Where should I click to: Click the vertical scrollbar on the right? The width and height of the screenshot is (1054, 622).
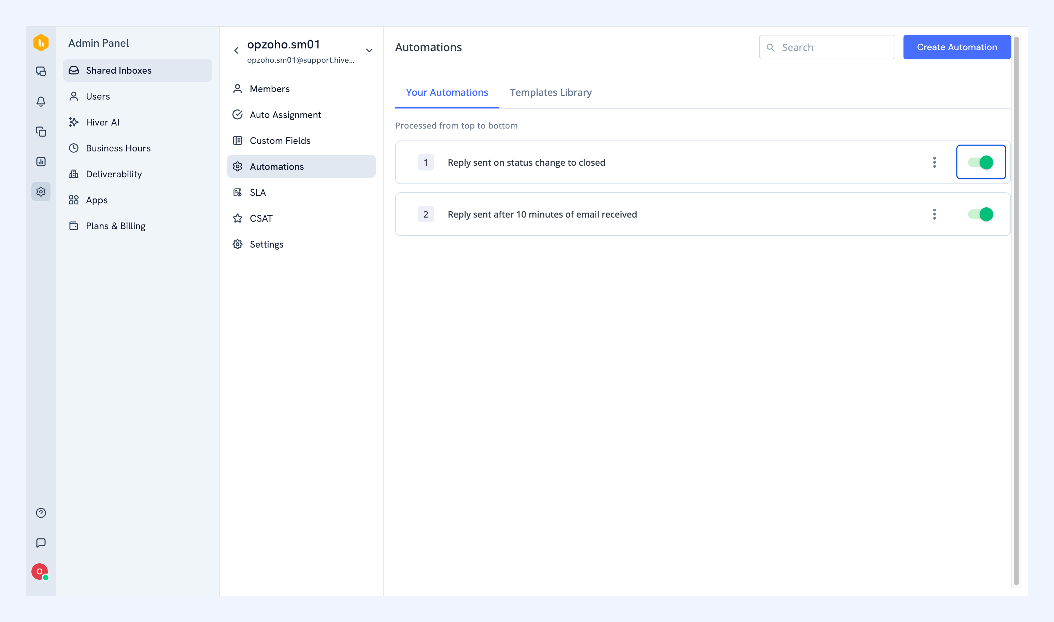point(1016,311)
